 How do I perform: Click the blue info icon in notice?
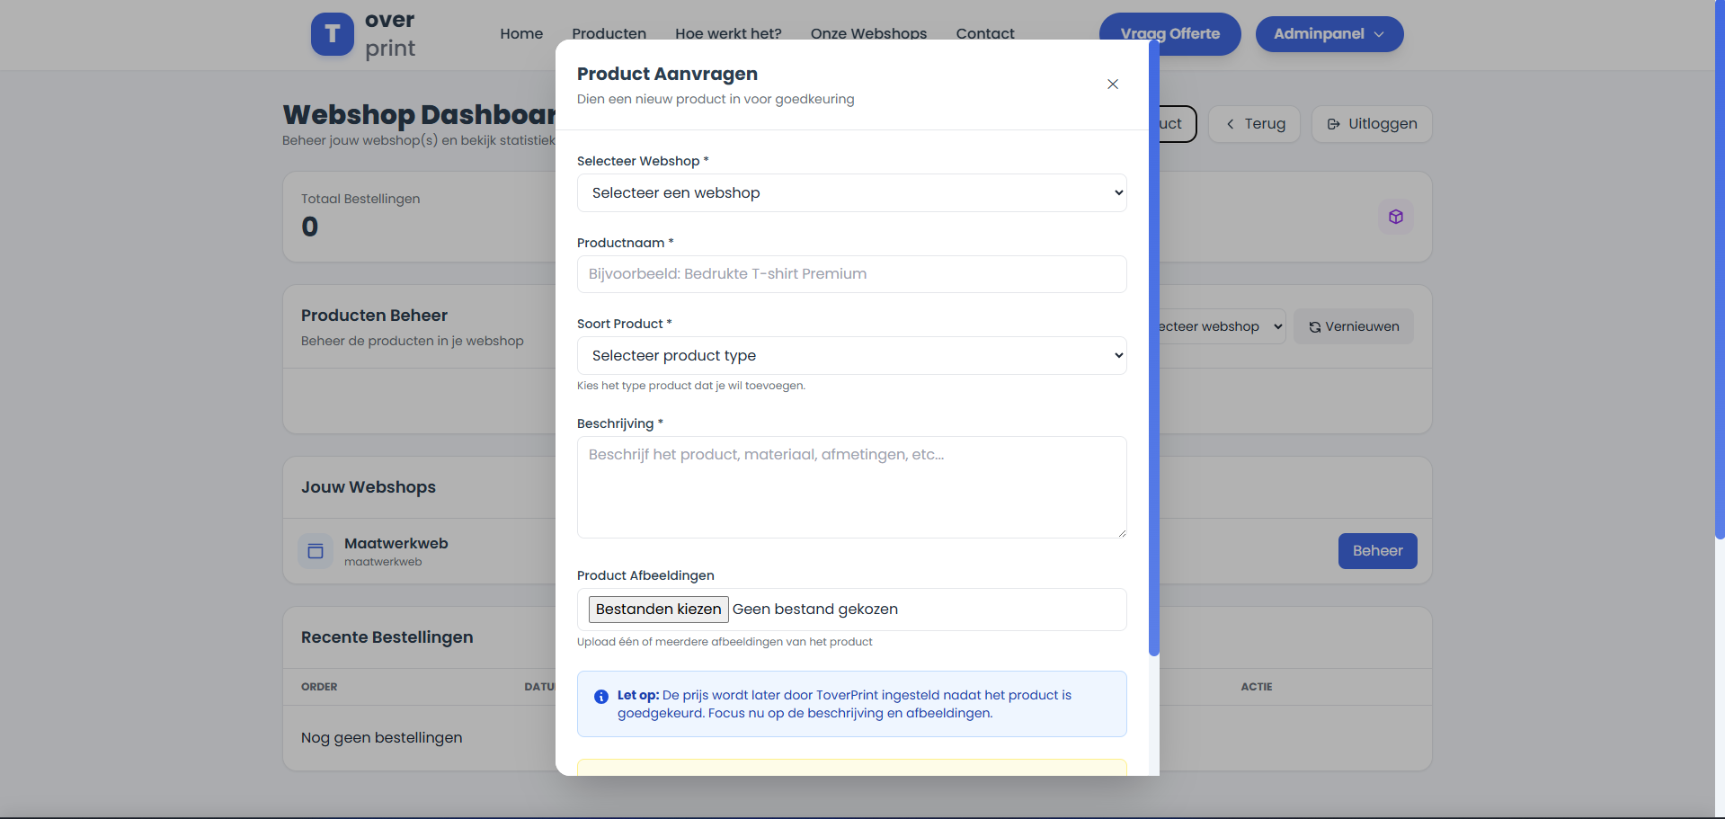point(601,697)
